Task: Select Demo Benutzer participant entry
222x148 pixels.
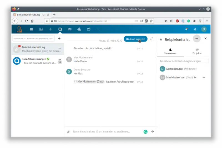Action: click(x=183, y=69)
